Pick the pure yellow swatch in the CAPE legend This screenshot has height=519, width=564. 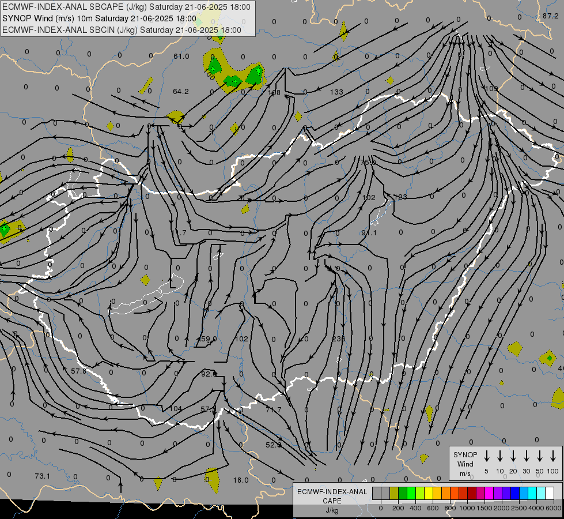pos(429,493)
